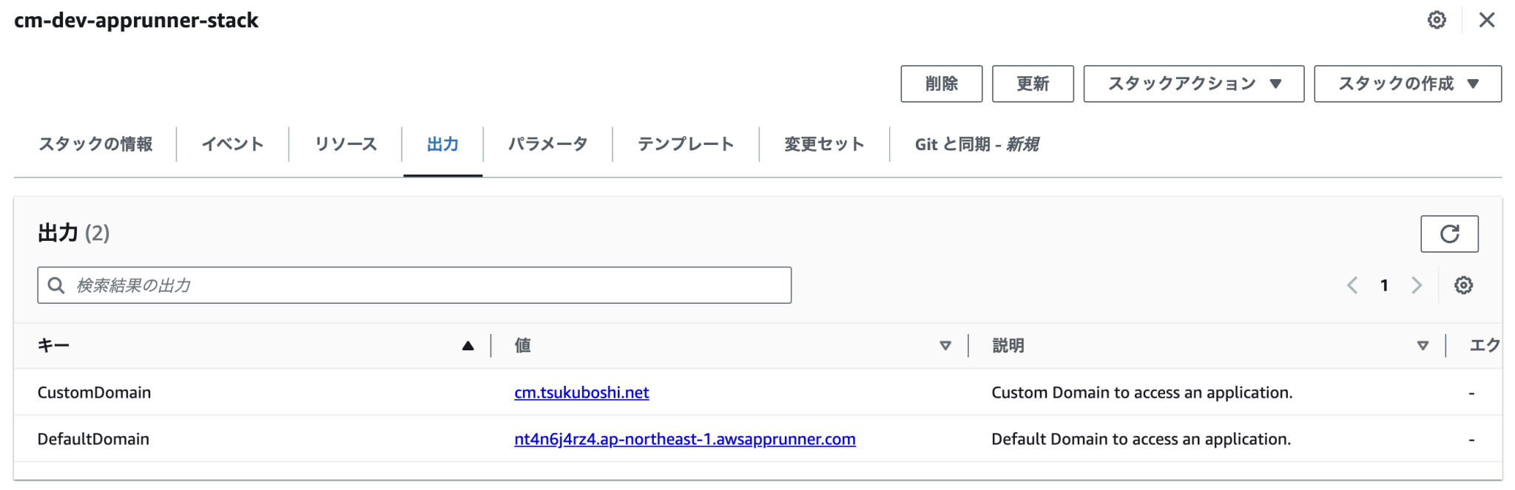The image size is (1515, 490).
Task: Expand the スタックの作成 dropdown
Action: (1406, 84)
